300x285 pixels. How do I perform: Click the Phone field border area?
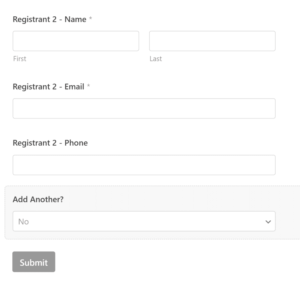tap(144, 156)
